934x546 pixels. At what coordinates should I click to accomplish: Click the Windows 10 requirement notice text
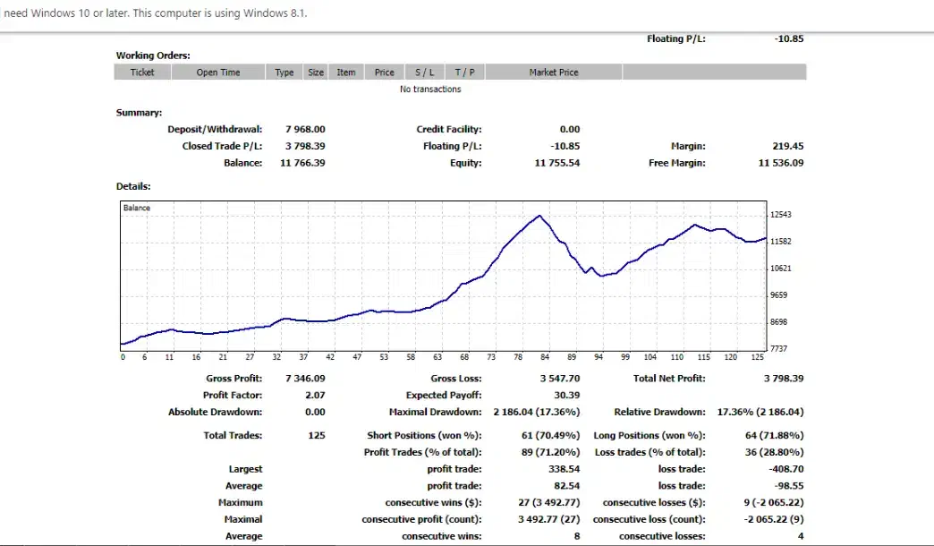(x=156, y=13)
